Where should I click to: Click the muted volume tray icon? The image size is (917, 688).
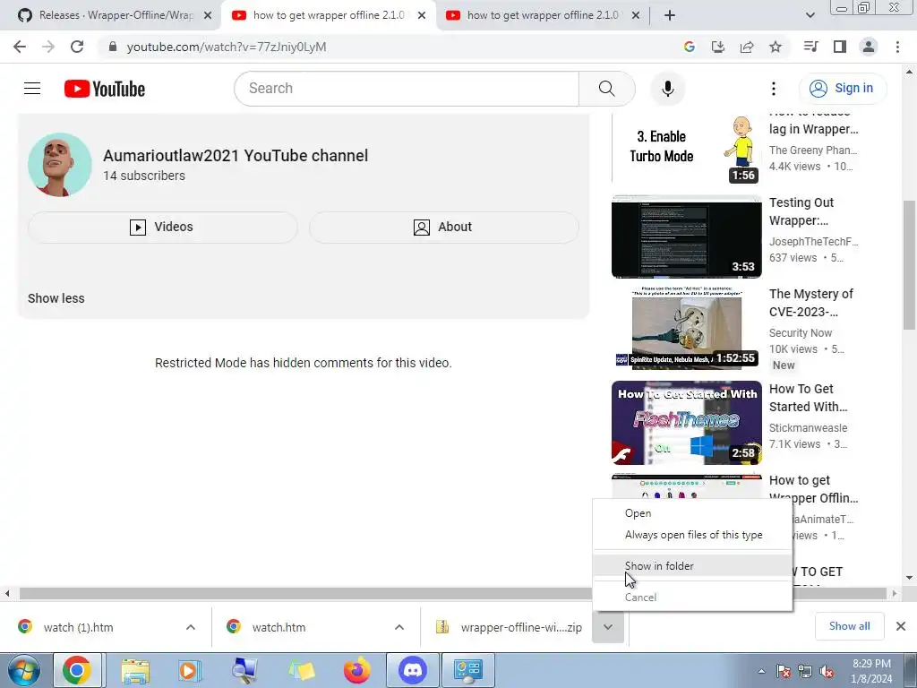click(827, 671)
